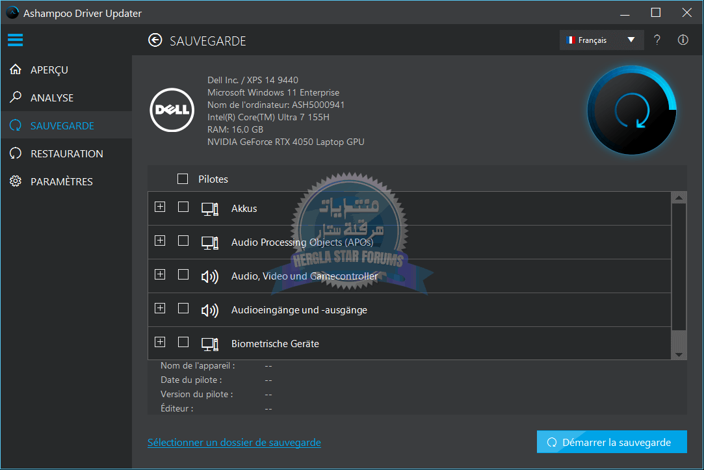The image size is (704, 470).
Task: Click Sélectionner un dossier de sauvegarde link
Action: [x=234, y=442]
